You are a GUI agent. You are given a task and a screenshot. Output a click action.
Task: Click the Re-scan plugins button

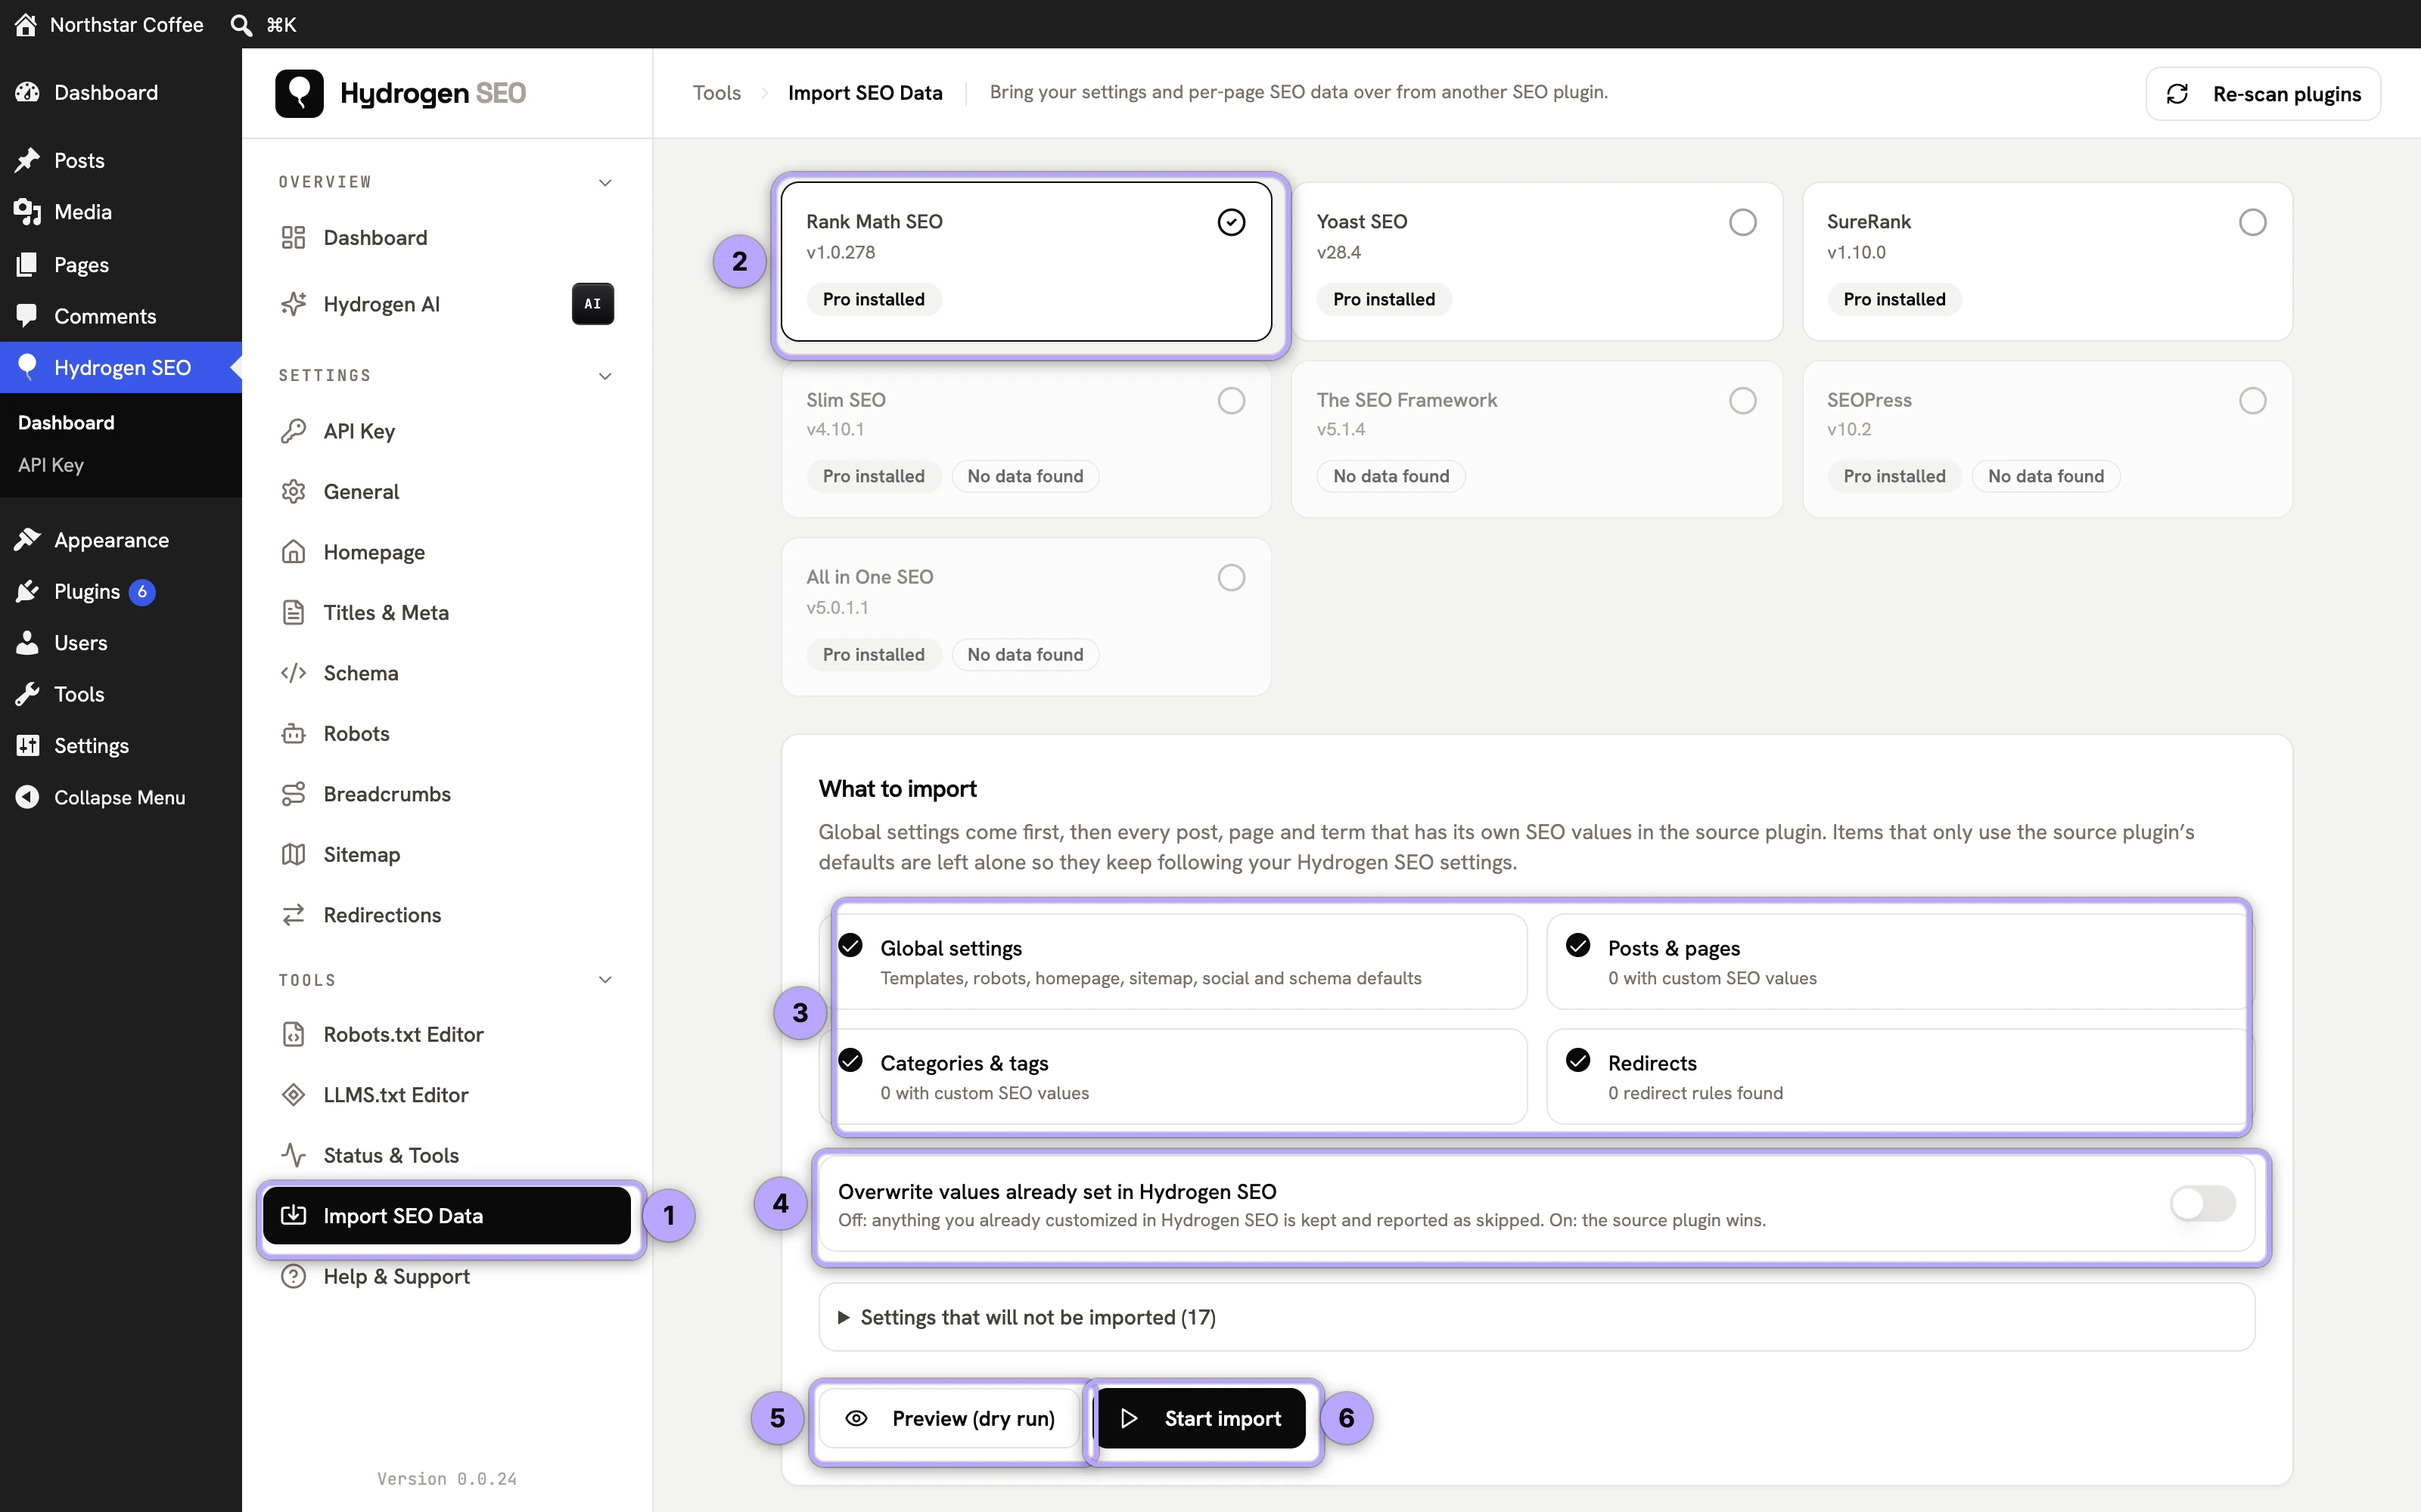tap(2263, 94)
